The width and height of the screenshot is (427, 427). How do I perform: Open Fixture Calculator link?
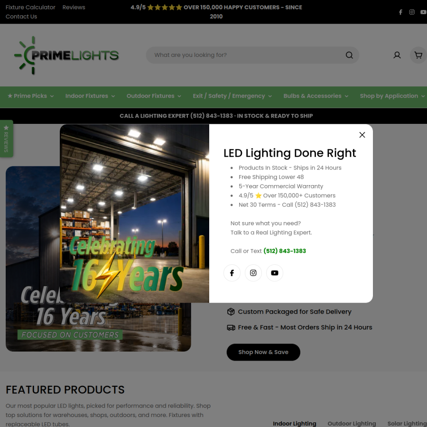pos(30,7)
